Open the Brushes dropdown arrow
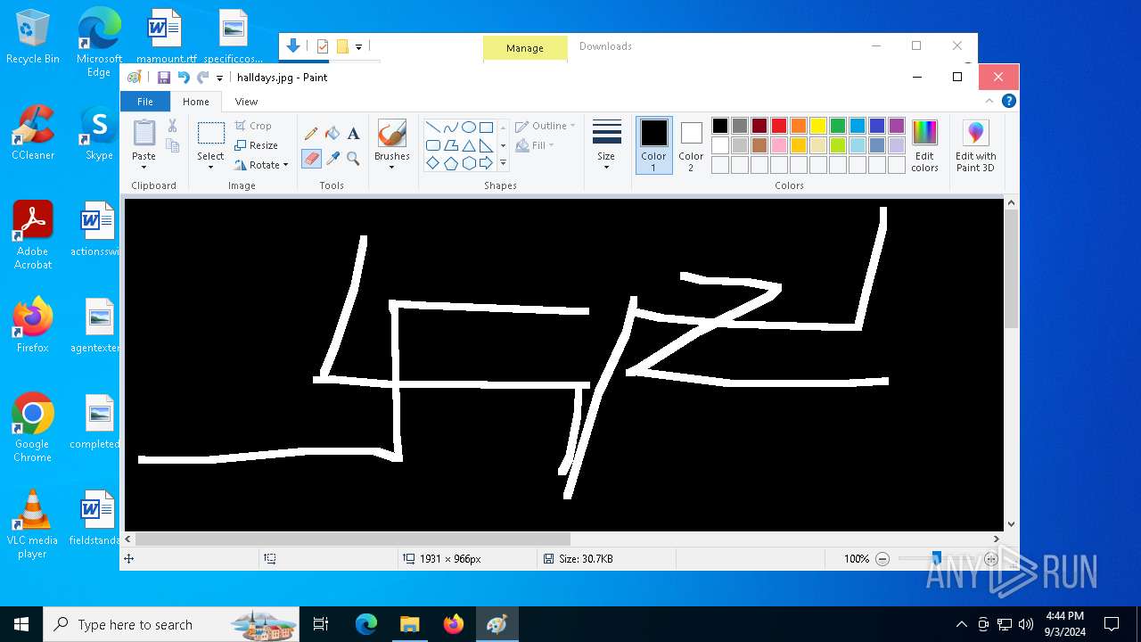This screenshot has width=1141, height=642. pos(391,167)
